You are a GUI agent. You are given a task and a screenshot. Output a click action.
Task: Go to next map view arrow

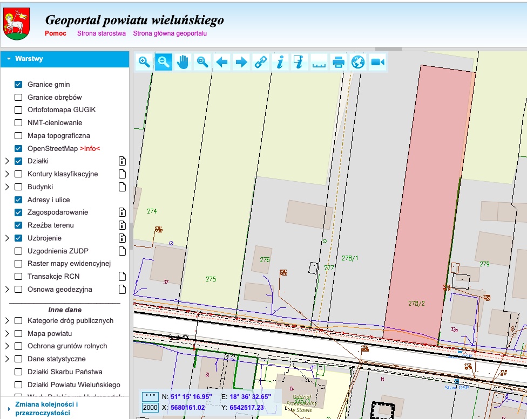pyautogui.click(x=241, y=62)
